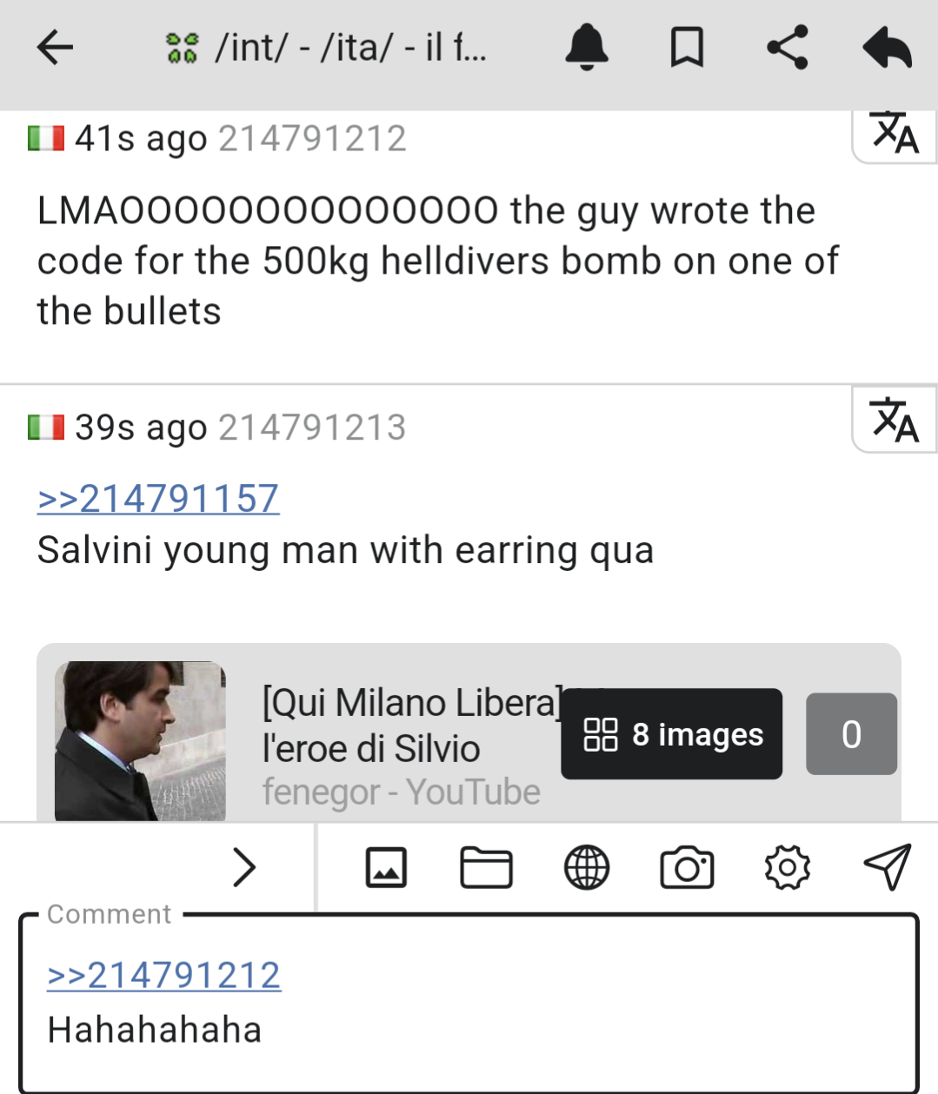This screenshot has width=938, height=1094.
Task: Open the quoted link >>214791157
Action: click(x=158, y=499)
